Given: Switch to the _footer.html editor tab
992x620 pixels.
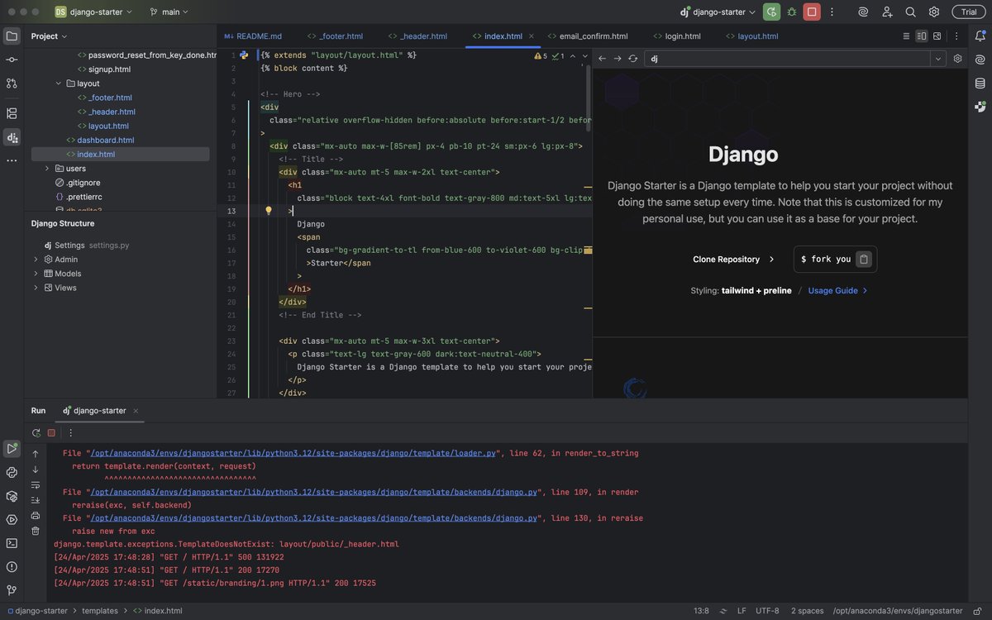Looking at the screenshot, I should (335, 36).
